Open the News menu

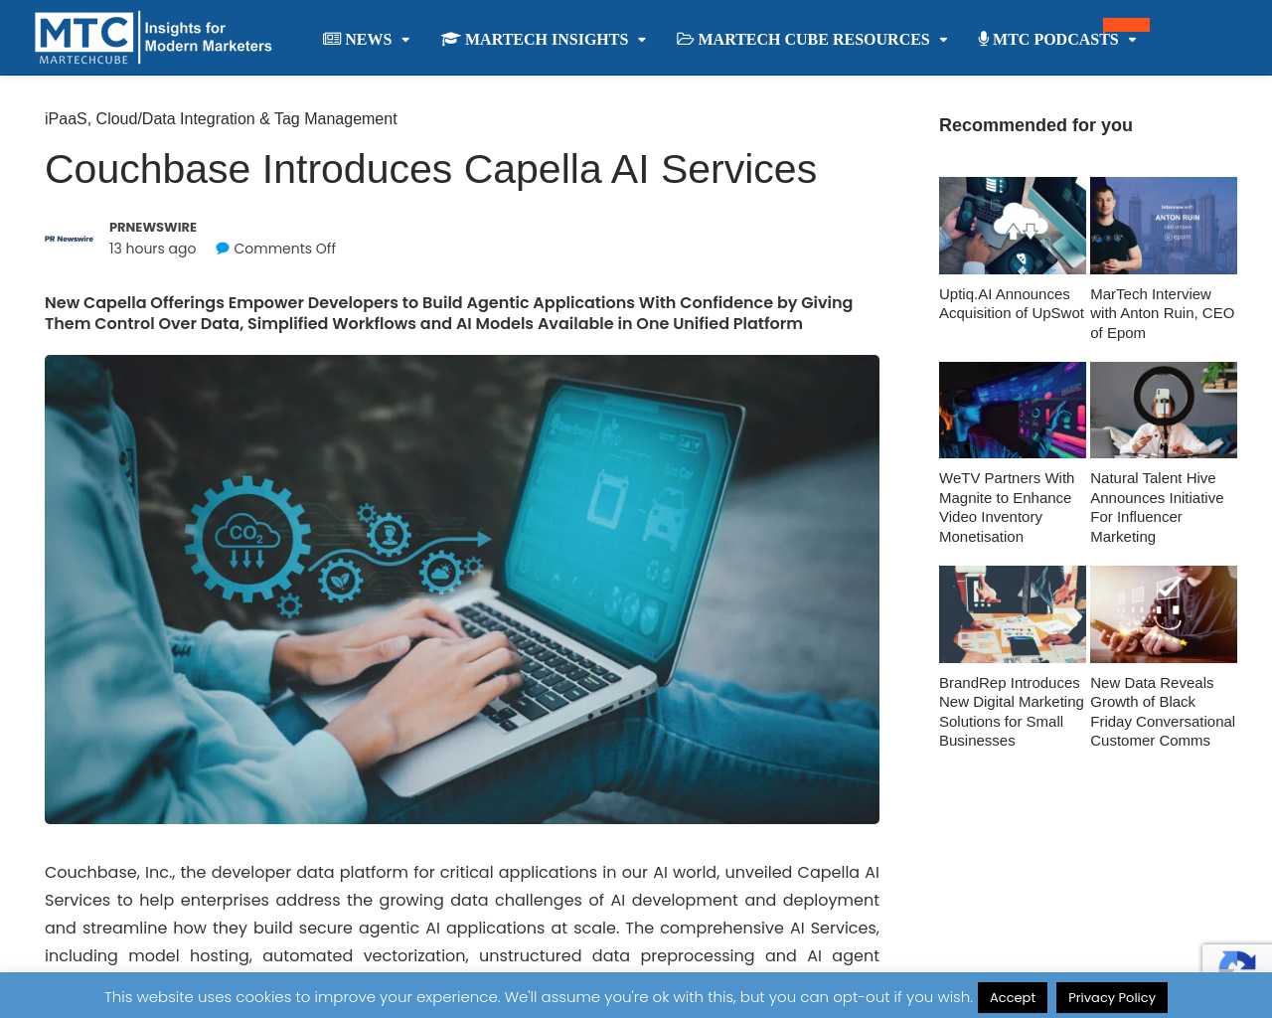[x=367, y=39]
